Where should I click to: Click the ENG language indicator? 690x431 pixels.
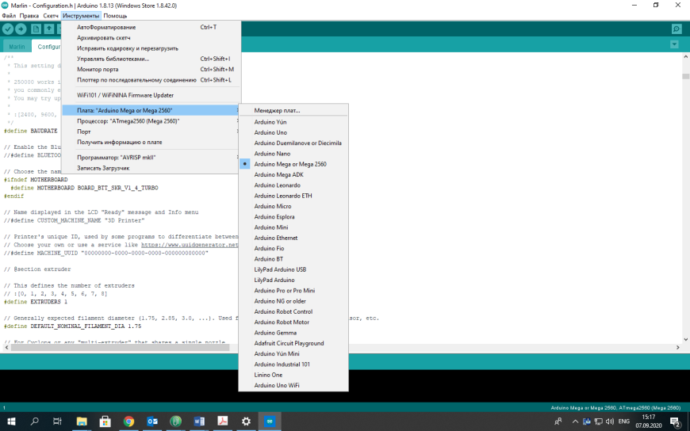coord(623,421)
